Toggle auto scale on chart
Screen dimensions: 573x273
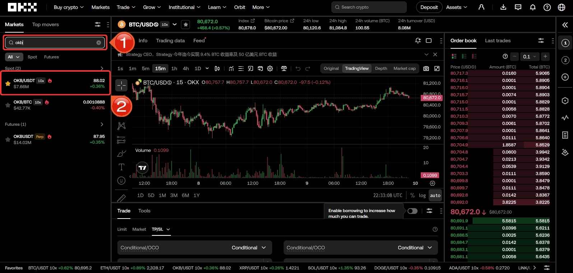coord(435,195)
